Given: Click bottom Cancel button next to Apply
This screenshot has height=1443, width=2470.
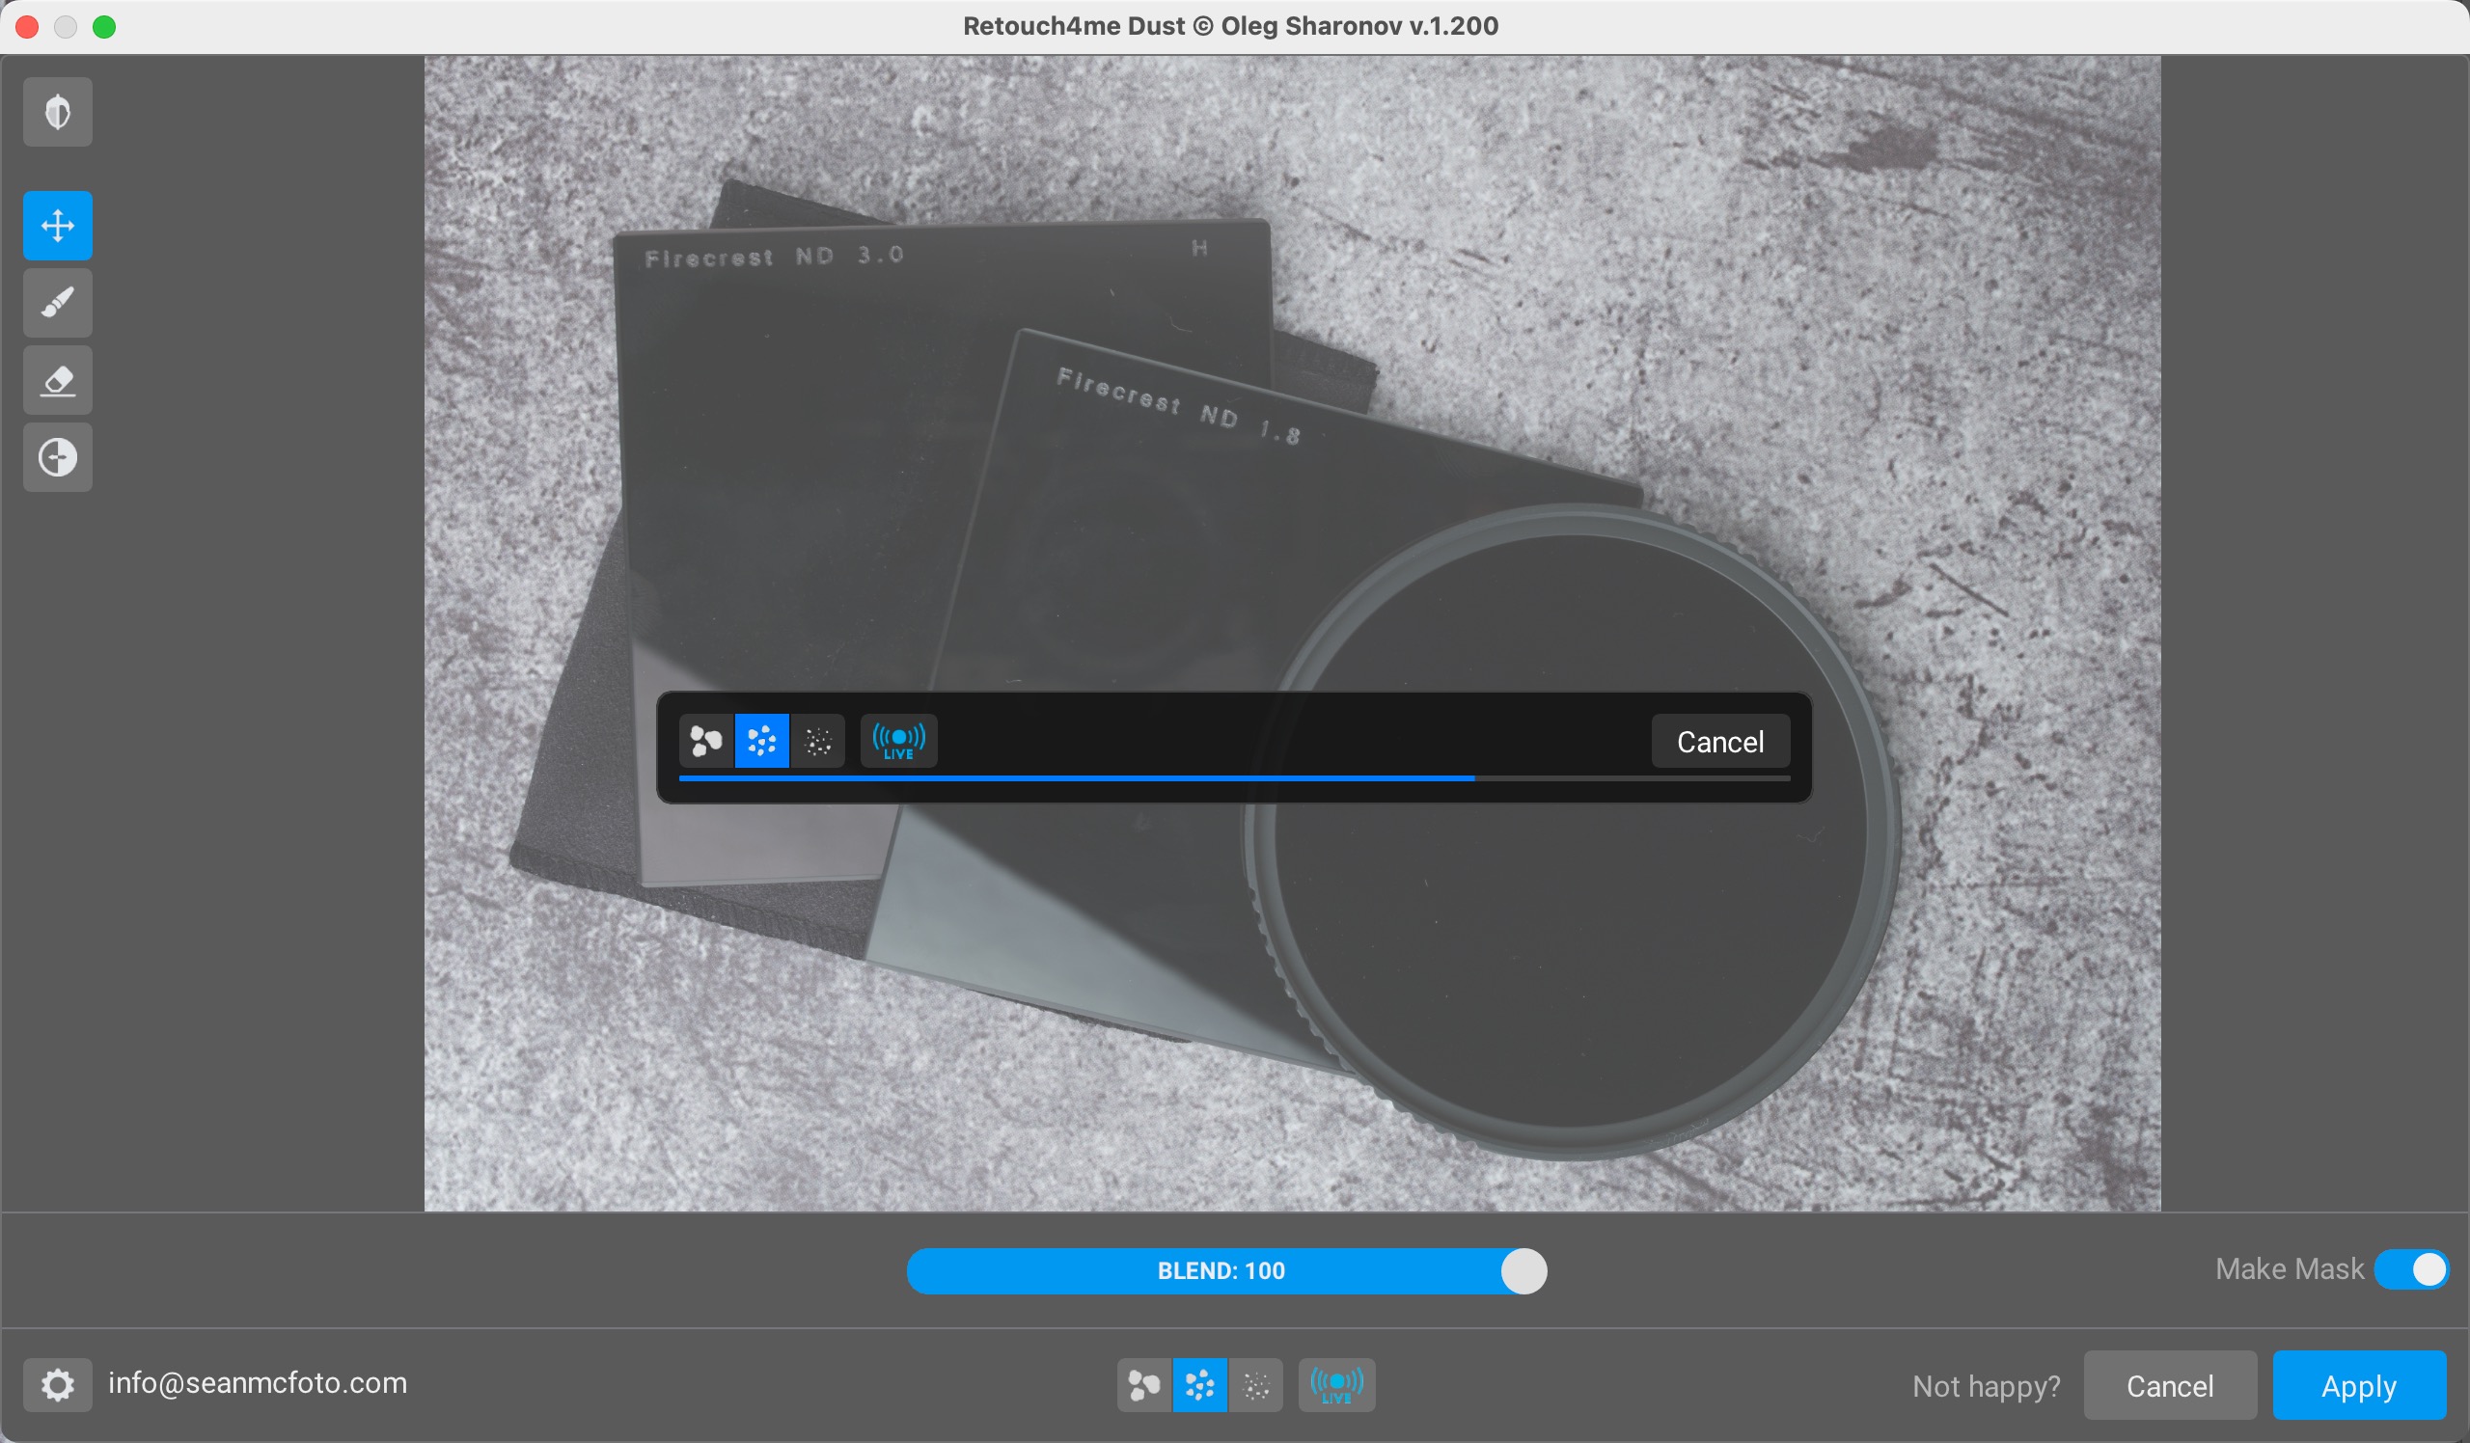Looking at the screenshot, I should tap(2170, 1385).
